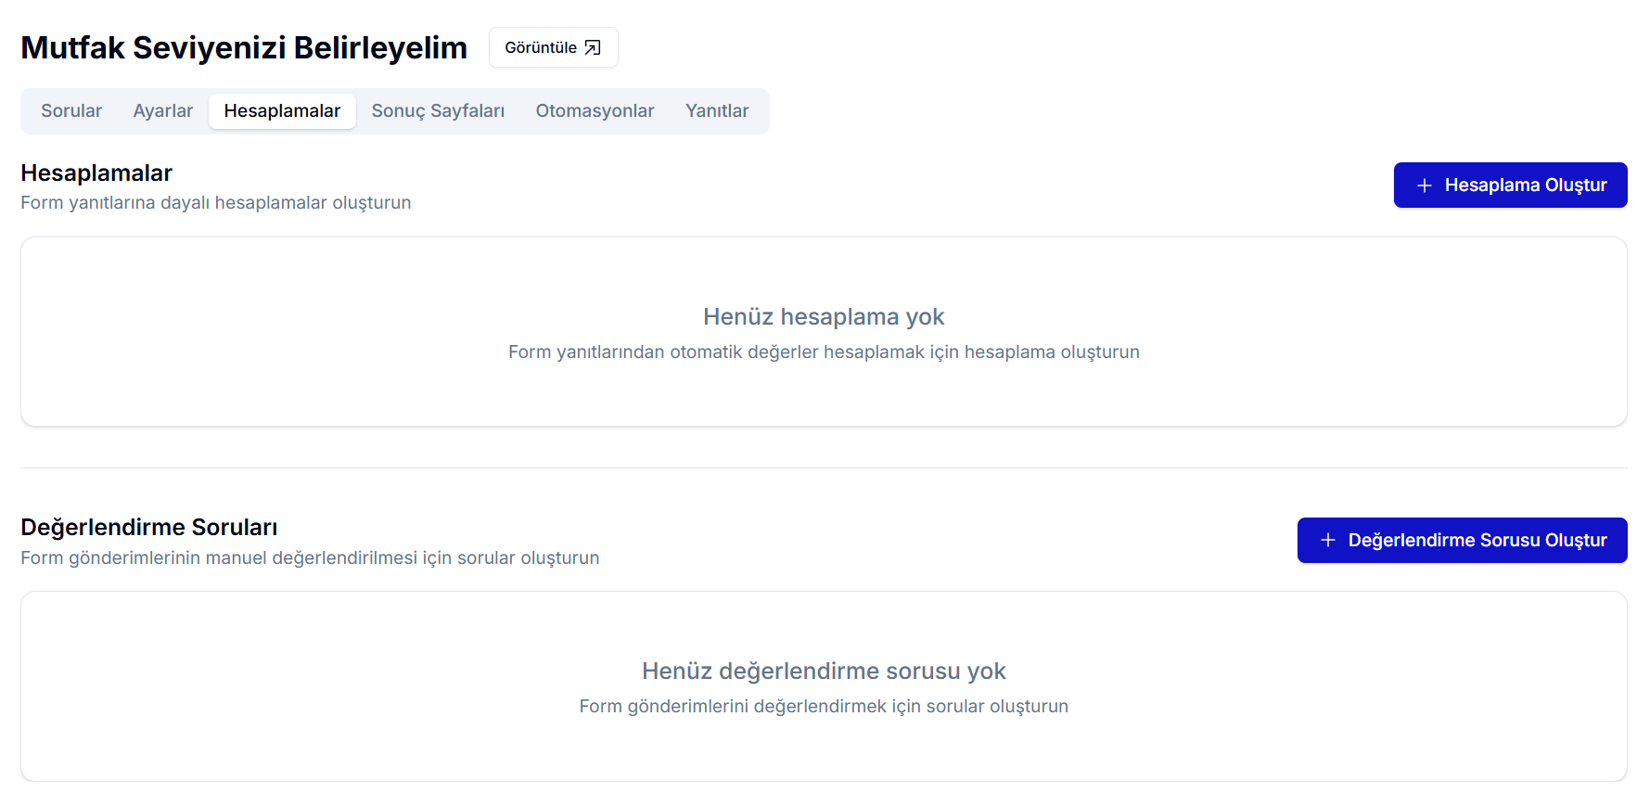
Task: Click the "Henüz hesaplama yok" empty-state message
Action: (824, 316)
